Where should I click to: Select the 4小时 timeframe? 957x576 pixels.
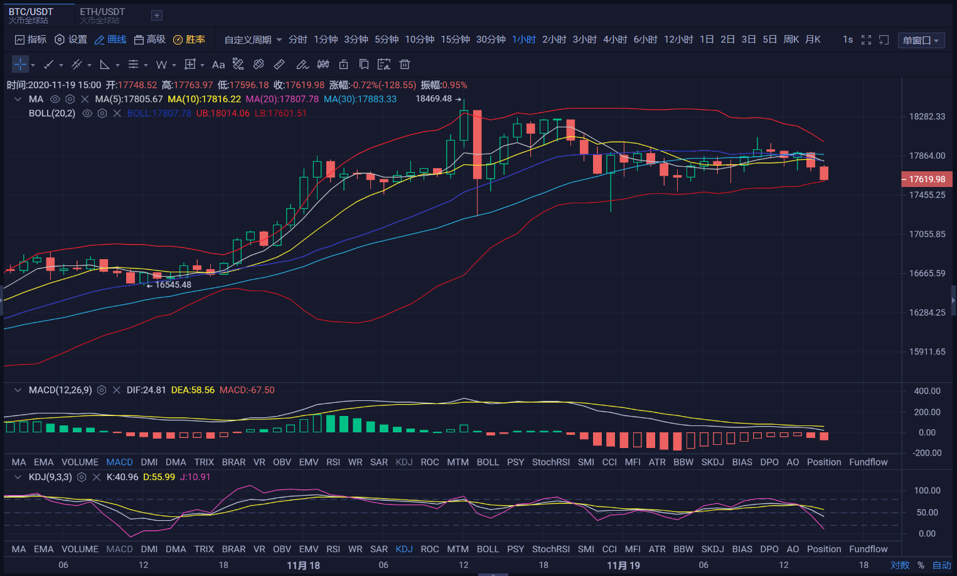pos(615,40)
